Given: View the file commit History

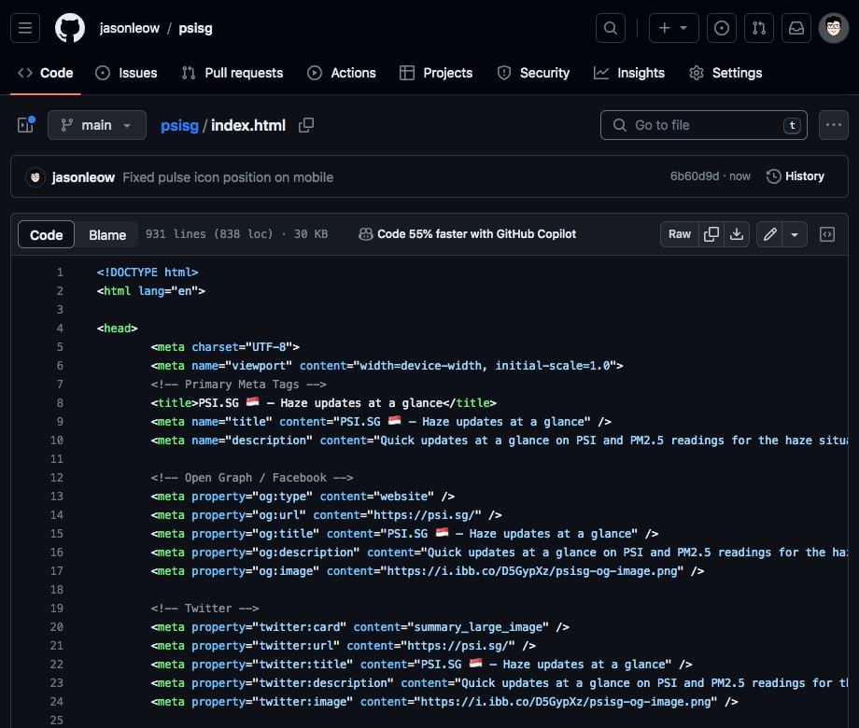Looking at the screenshot, I should [796, 176].
